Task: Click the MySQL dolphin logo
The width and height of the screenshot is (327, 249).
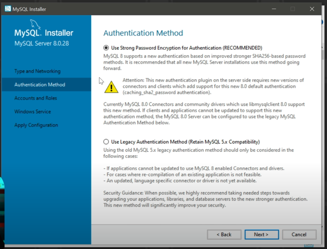Action: [x=35, y=24]
